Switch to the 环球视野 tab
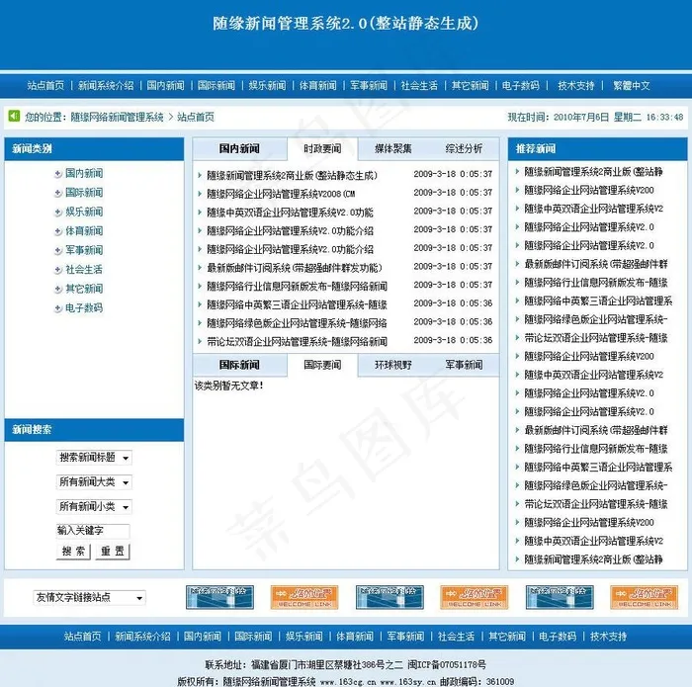The height and width of the screenshot is (687, 692). pyautogui.click(x=393, y=366)
